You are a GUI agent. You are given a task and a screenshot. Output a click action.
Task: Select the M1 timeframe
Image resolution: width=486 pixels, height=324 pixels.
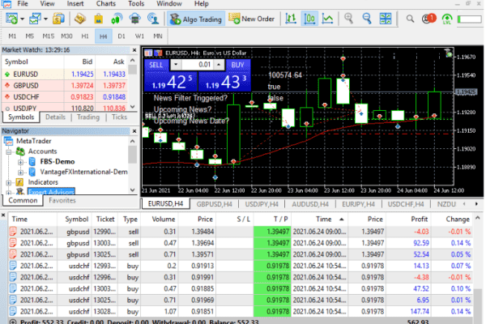click(12, 36)
